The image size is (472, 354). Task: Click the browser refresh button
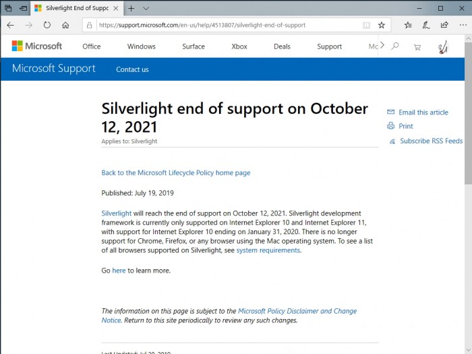point(47,25)
